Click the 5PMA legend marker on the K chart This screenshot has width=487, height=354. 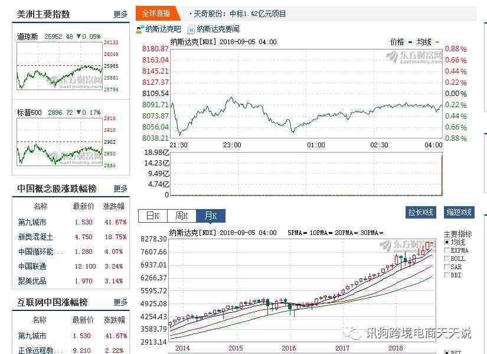[305, 233]
